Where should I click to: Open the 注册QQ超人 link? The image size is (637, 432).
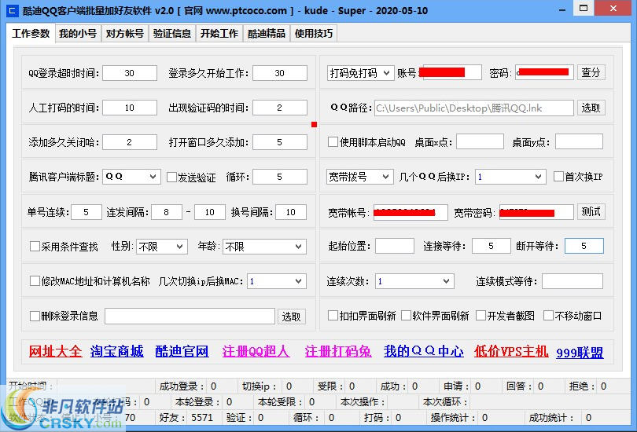click(256, 351)
